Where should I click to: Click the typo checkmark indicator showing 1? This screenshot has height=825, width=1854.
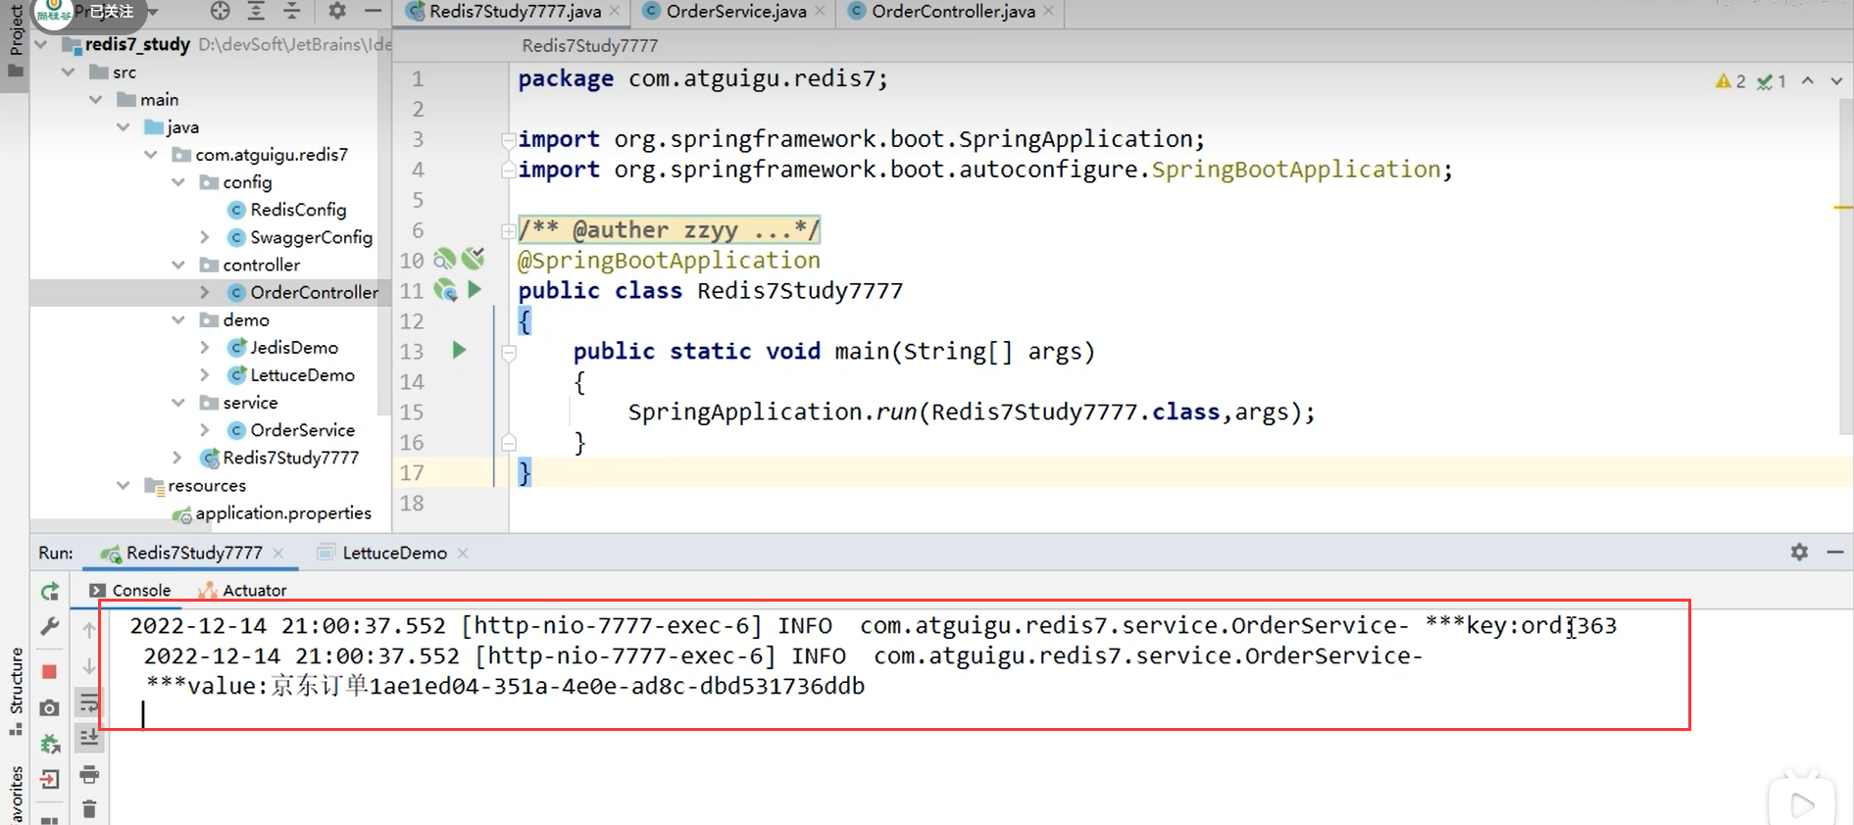pos(1772,81)
